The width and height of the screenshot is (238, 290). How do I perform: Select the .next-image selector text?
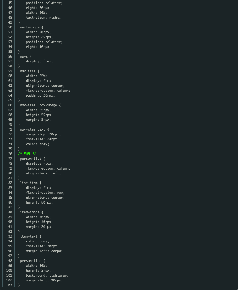[x=29, y=27]
